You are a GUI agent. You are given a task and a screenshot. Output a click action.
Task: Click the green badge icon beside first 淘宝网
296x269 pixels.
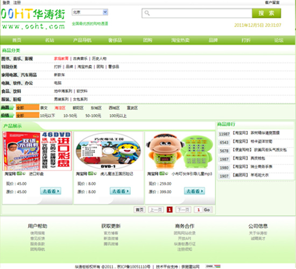point(19,173)
